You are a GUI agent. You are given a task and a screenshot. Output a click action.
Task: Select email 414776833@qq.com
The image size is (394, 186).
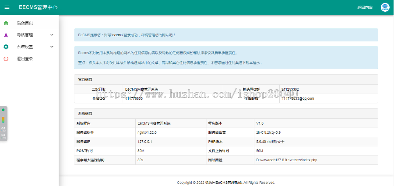pos(298,98)
